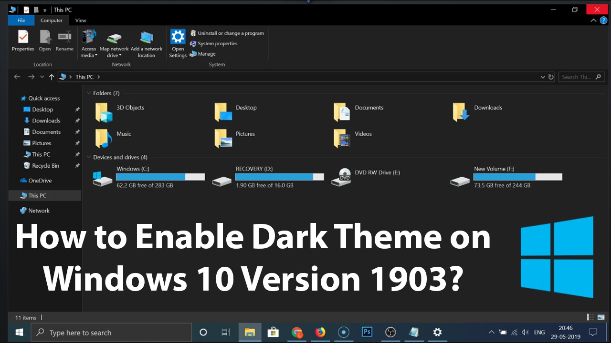Open Google Chrome from the taskbar
The width and height of the screenshot is (611, 343).
(x=297, y=333)
